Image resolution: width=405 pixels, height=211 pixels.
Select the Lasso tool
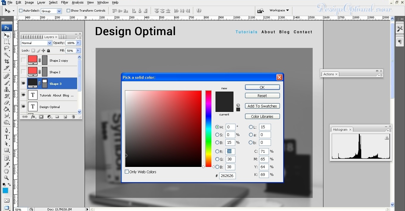(7, 48)
